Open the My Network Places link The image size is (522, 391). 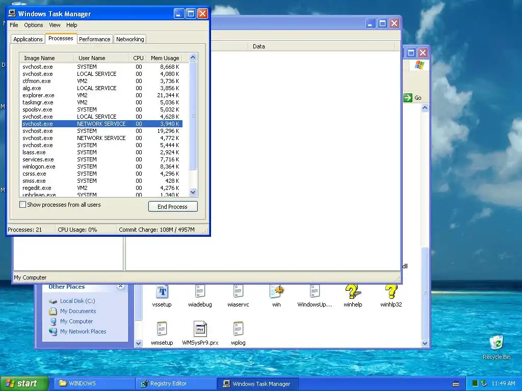coord(83,331)
